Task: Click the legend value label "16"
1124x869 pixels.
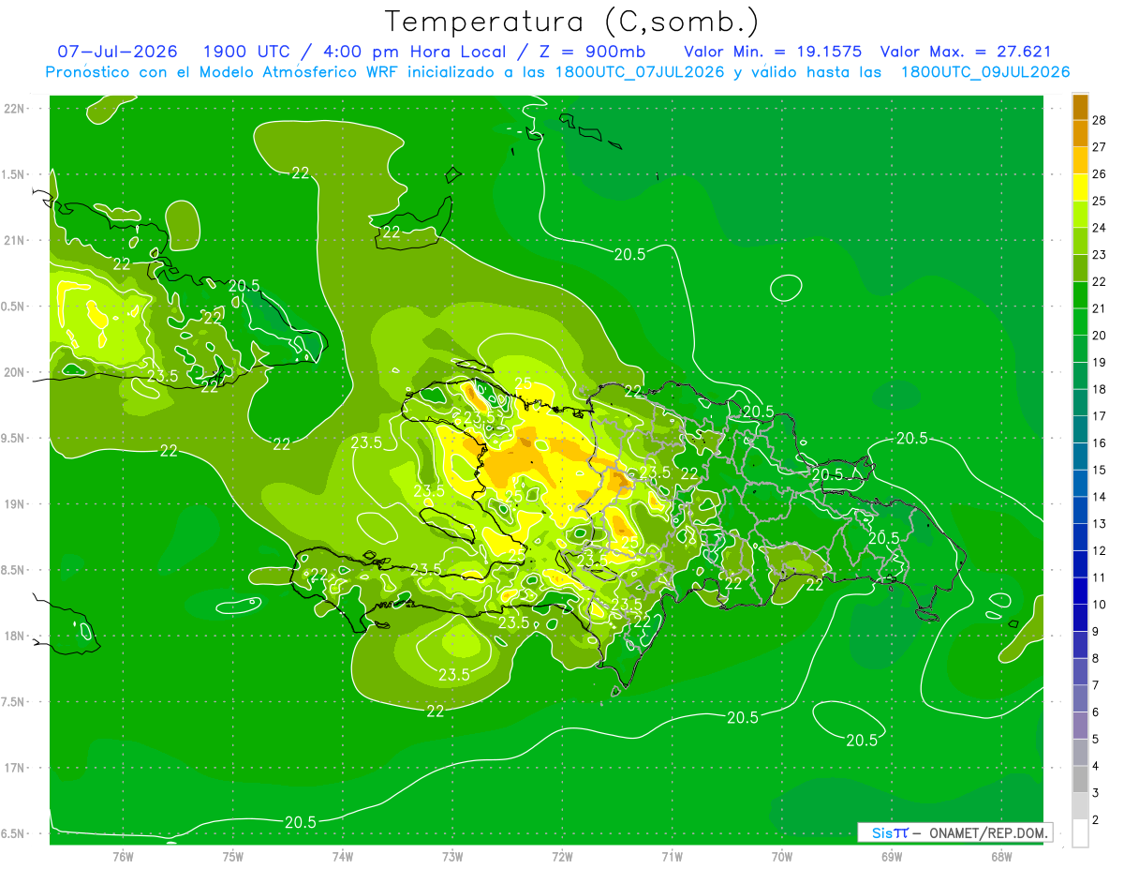Action: click(1101, 442)
